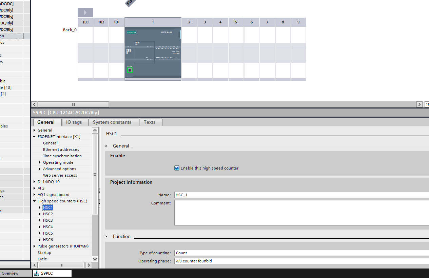Select empty rack slot 9

(298, 49)
